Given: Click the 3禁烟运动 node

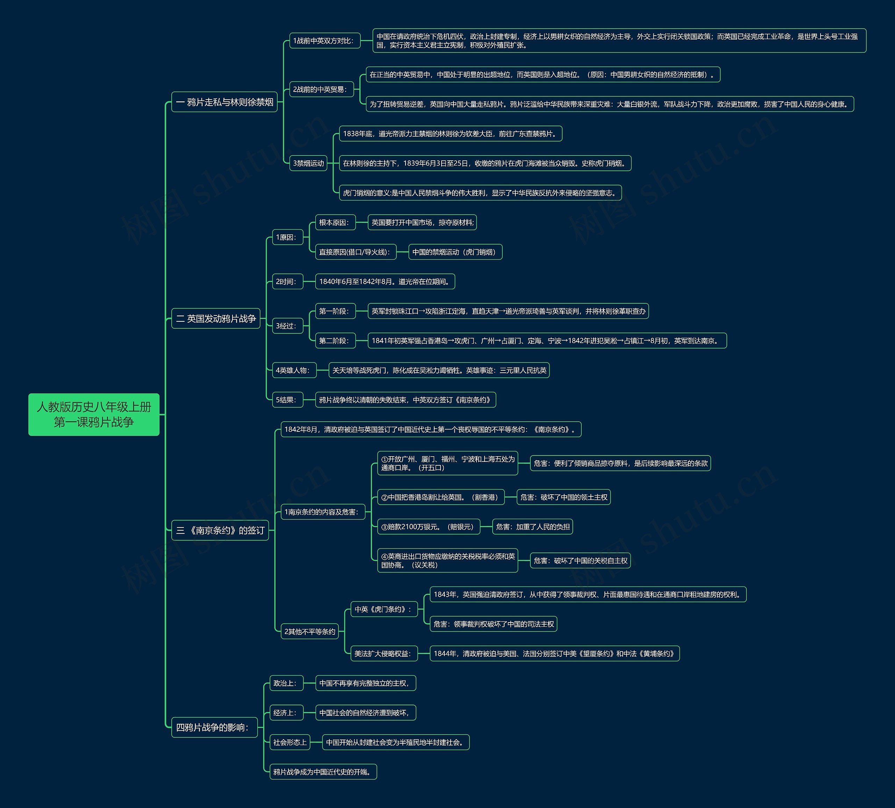Looking at the screenshot, I should click(308, 163).
